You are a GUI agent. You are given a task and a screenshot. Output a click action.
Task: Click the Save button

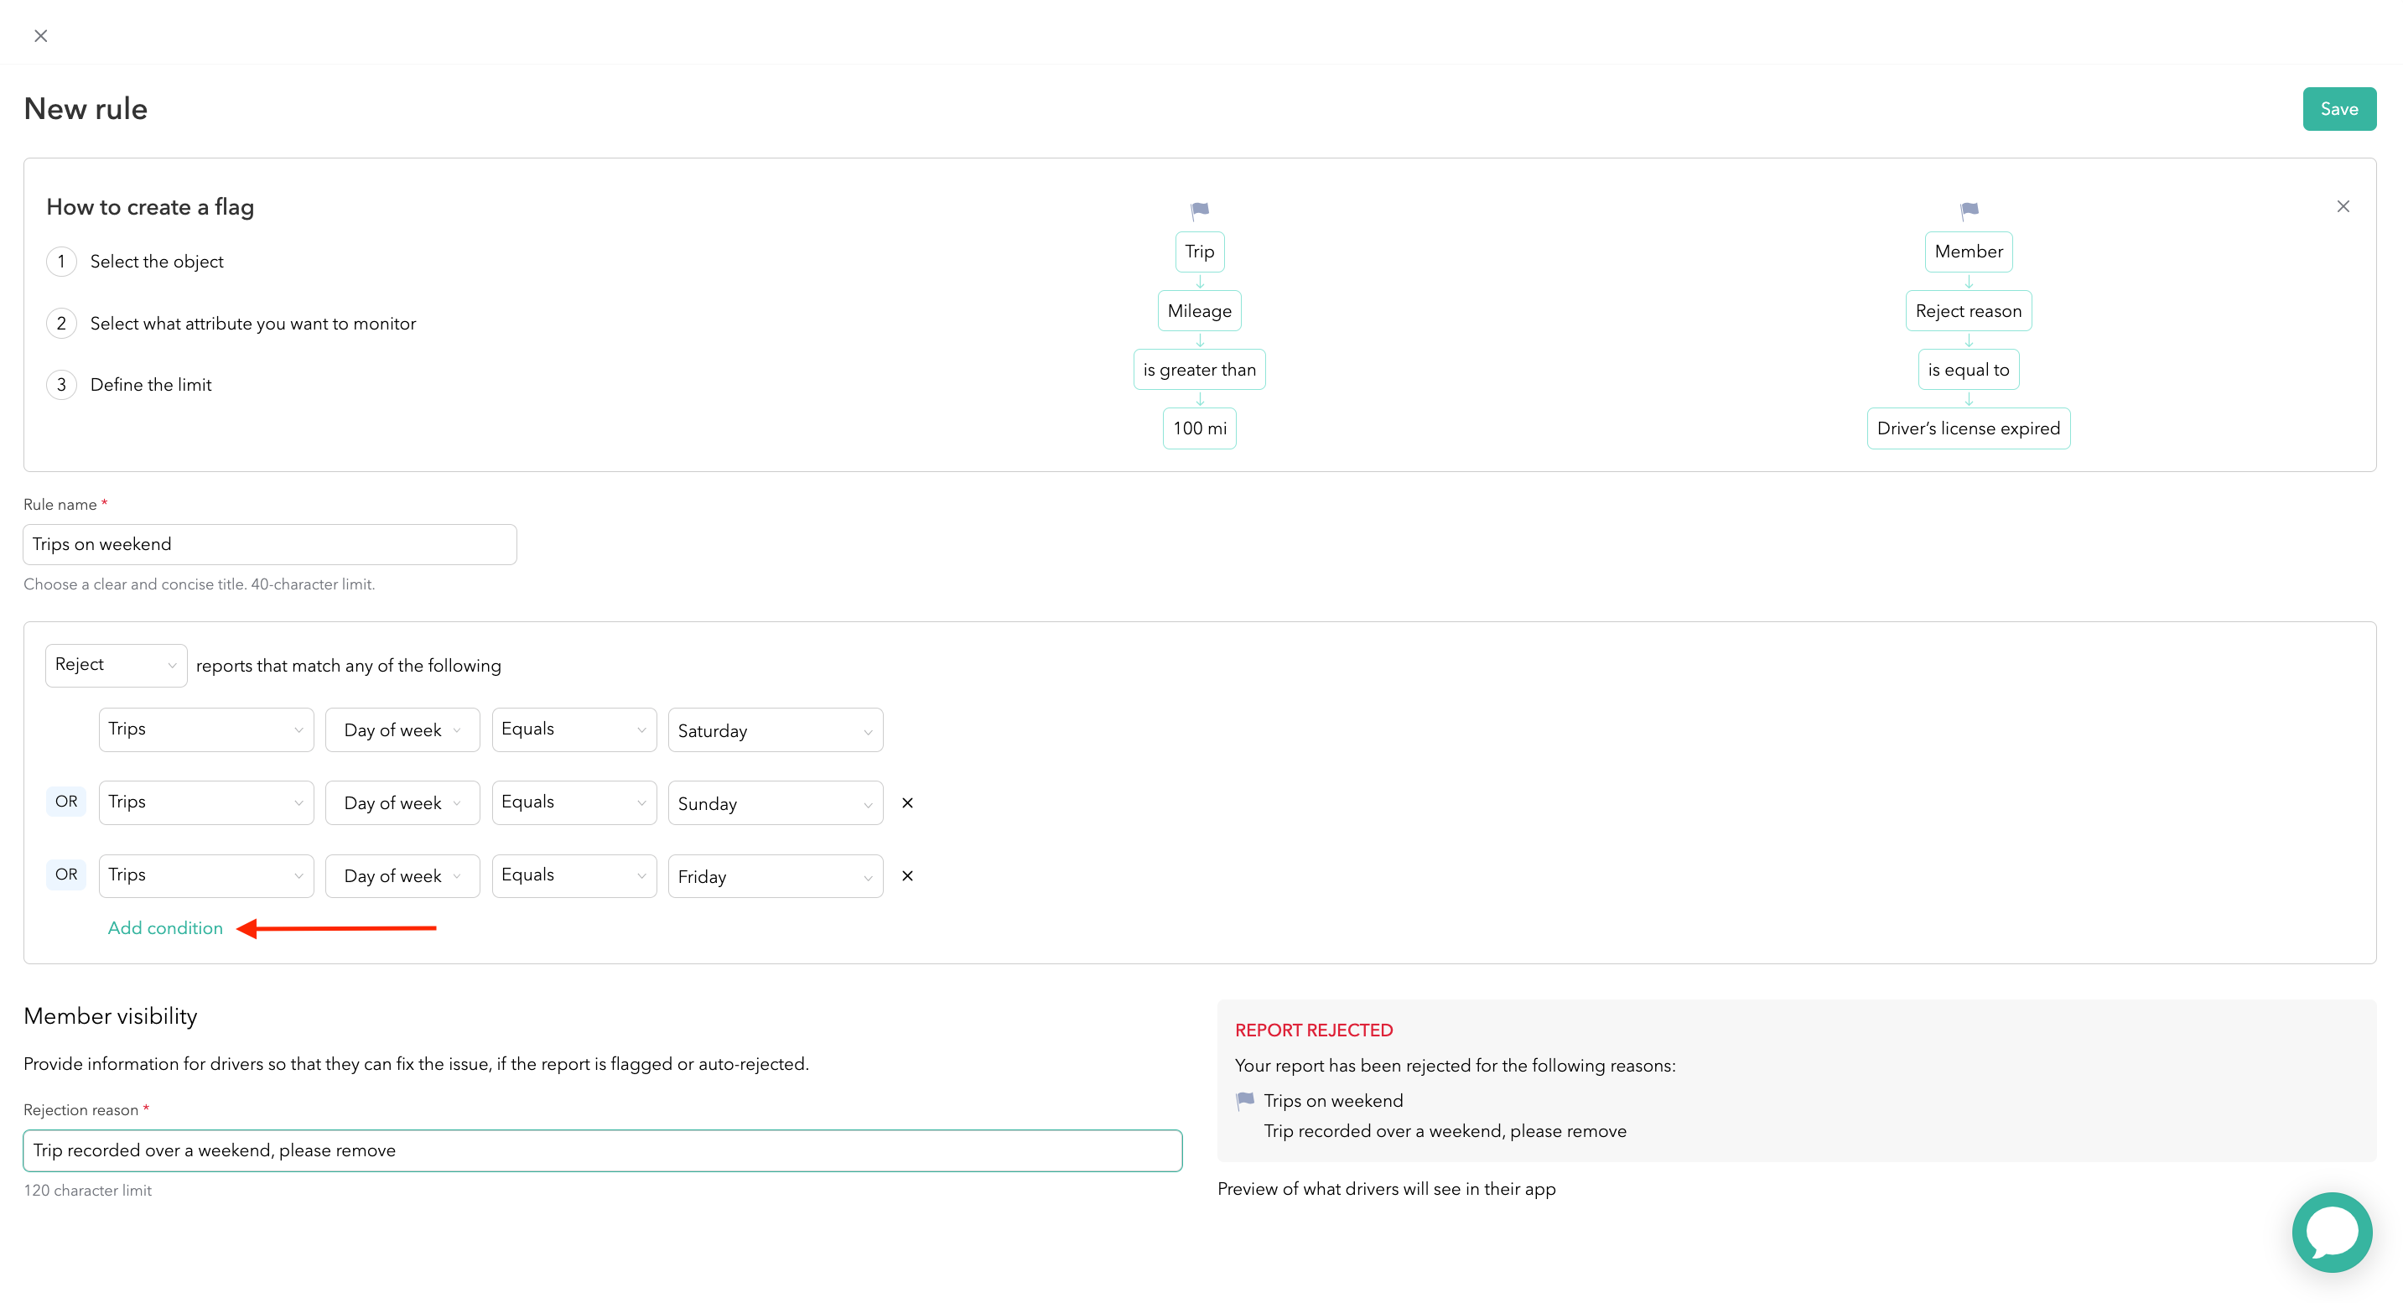click(x=2338, y=109)
